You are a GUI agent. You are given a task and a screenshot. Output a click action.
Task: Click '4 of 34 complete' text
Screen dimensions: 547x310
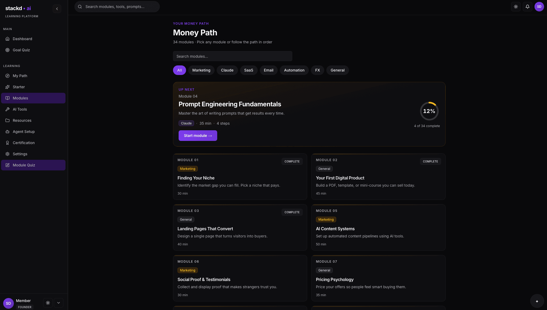[427, 126]
